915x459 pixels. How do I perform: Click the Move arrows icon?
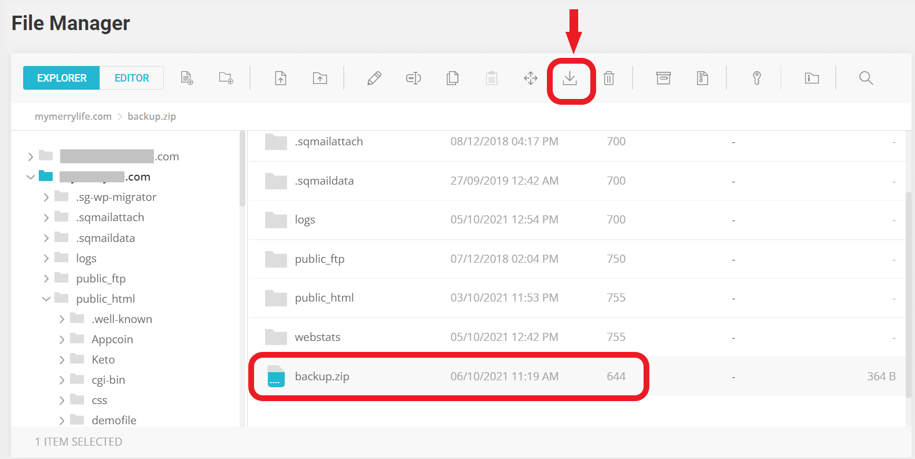531,78
